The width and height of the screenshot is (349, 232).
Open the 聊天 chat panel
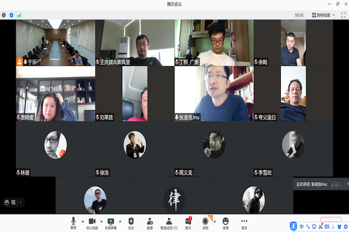coord(188,223)
